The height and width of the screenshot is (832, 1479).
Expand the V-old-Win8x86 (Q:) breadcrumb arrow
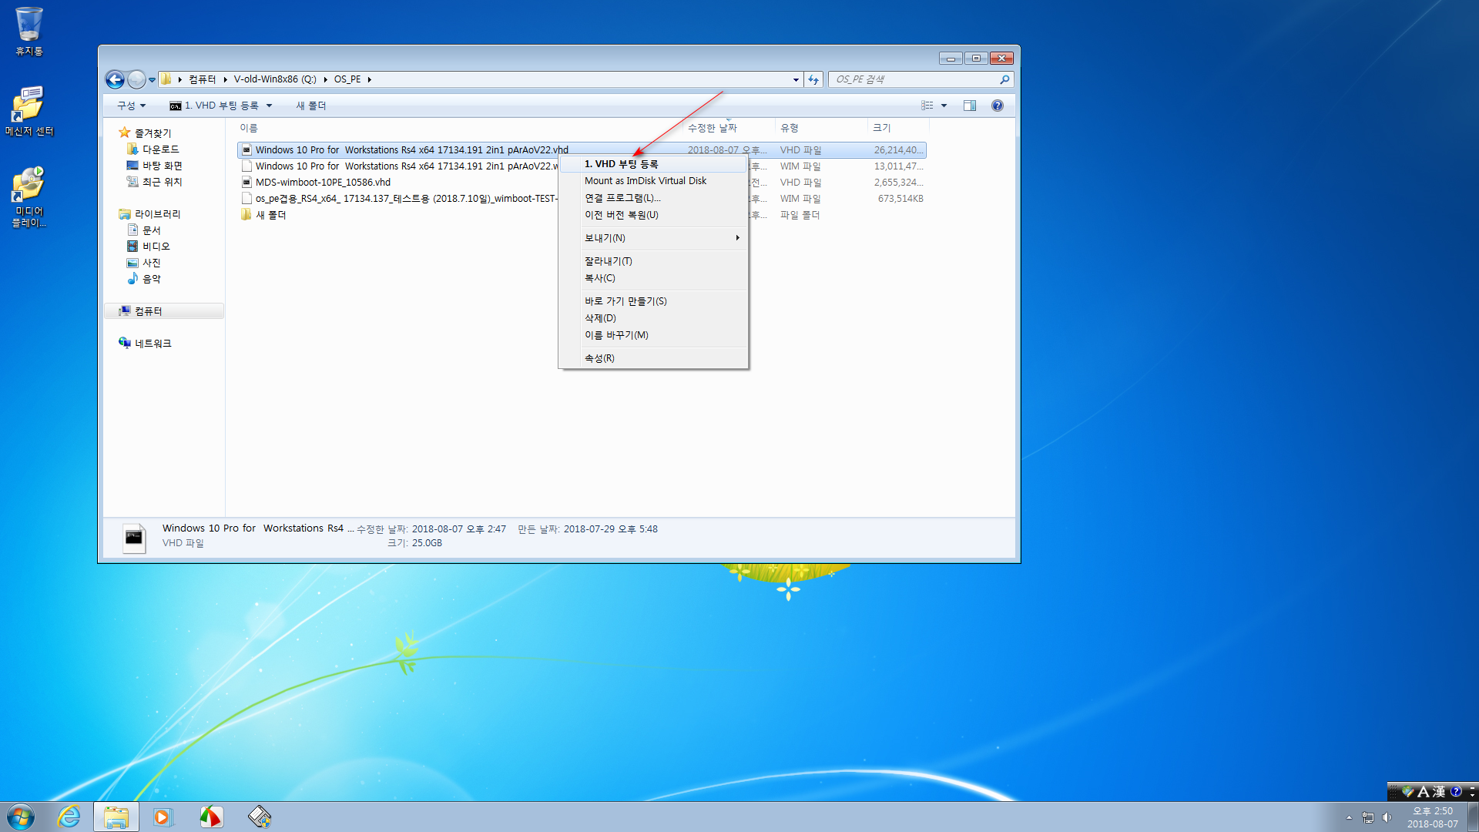(325, 79)
